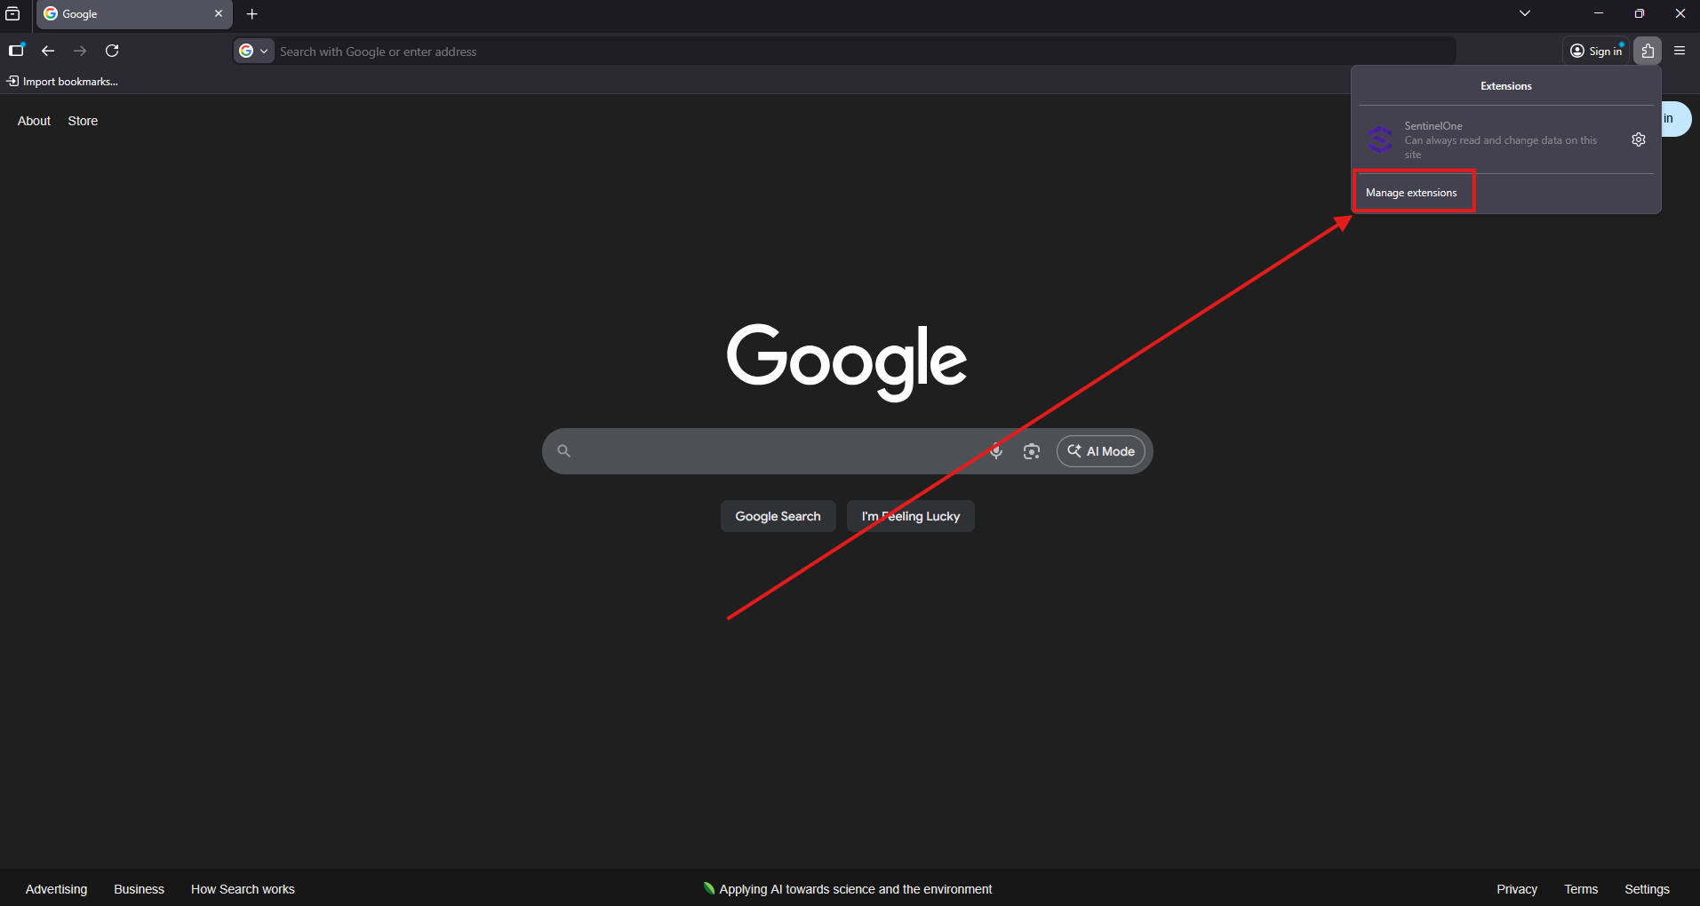1700x906 pixels.
Task: Open How Search works link
Action: pos(243,889)
